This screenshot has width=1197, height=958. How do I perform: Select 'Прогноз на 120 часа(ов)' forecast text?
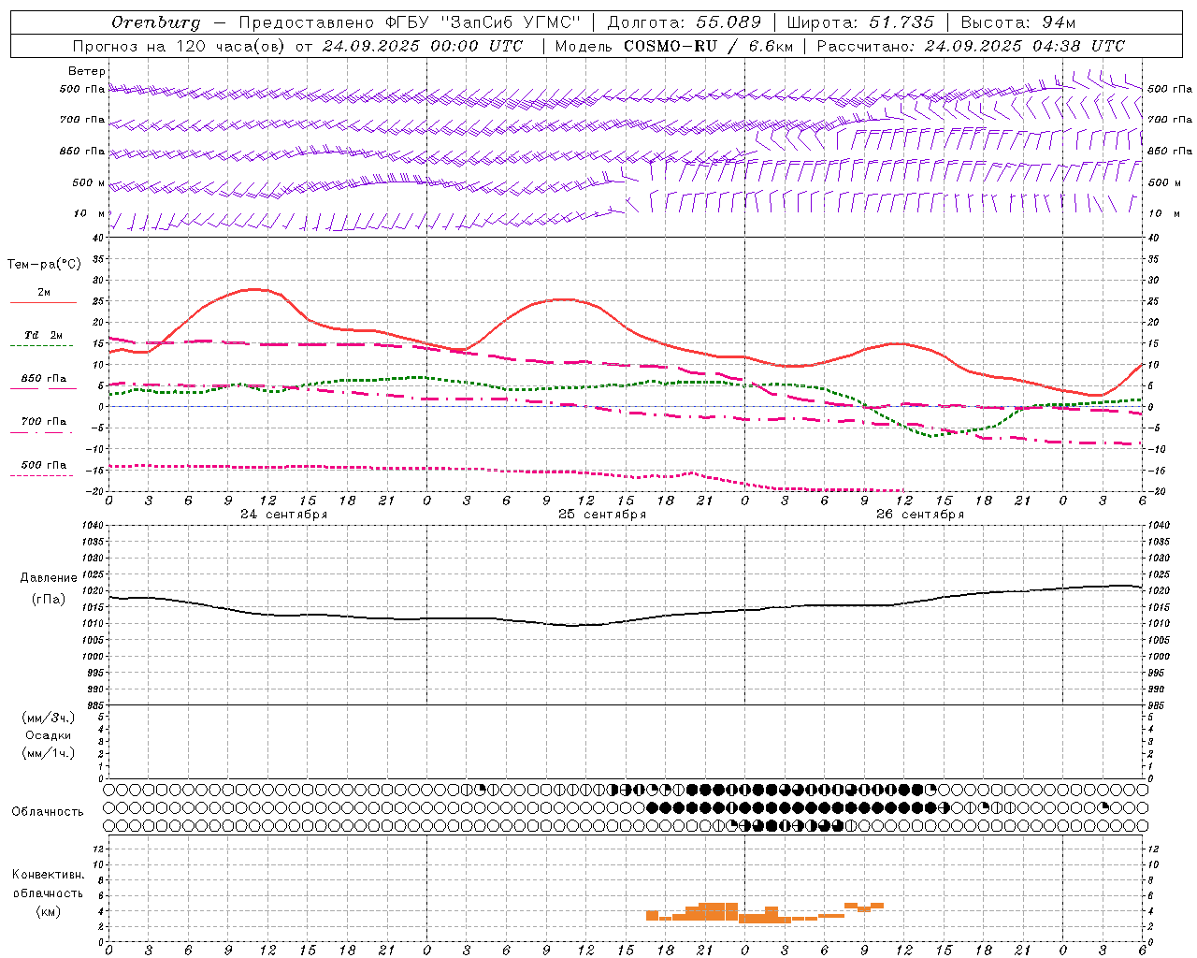pyautogui.click(x=180, y=46)
